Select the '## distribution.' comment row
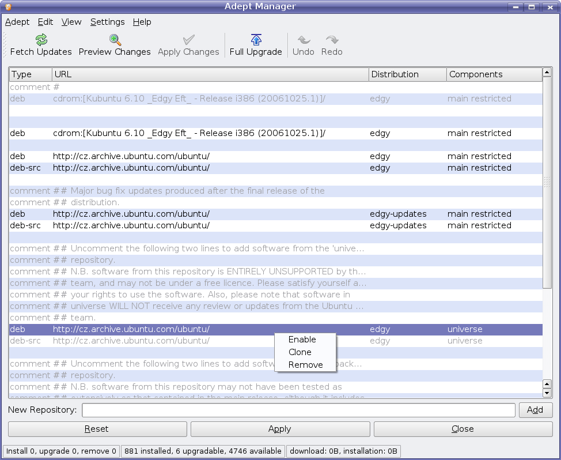The width and height of the screenshot is (561, 460). pyautogui.click(x=276, y=202)
